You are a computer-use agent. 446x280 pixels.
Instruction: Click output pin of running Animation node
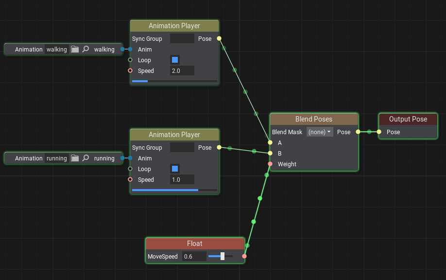coord(122,158)
